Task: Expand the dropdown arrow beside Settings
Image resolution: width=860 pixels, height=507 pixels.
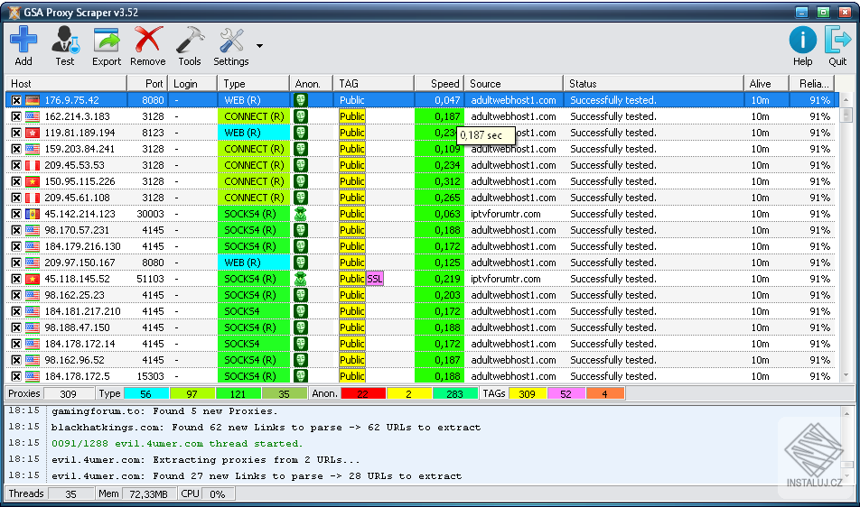Action: (x=260, y=45)
